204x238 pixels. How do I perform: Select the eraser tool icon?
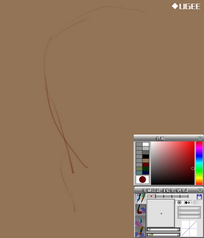tap(140, 232)
